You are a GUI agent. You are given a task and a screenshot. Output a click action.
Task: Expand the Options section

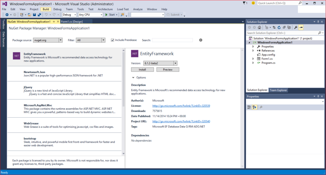(x=133, y=77)
